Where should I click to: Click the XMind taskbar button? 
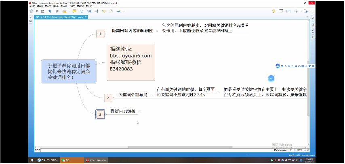click(x=96, y=160)
